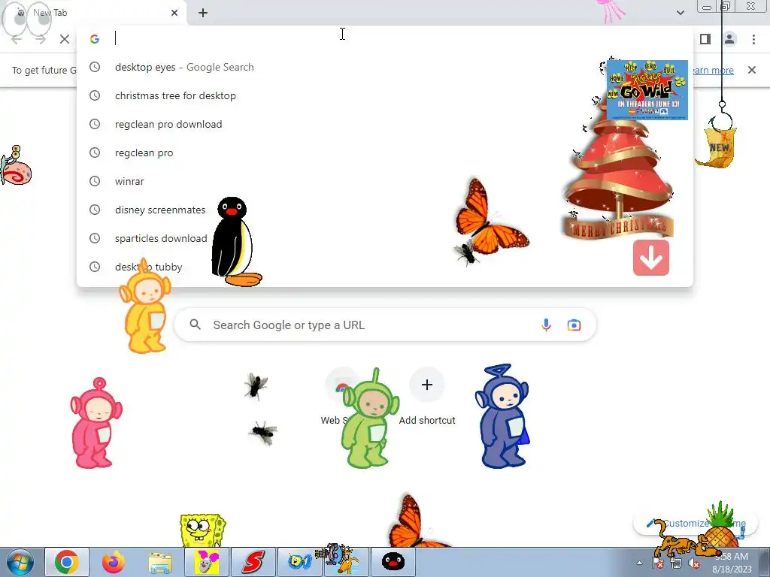Click the purple Tinky Winky Teletubby
The height and width of the screenshot is (577, 770).
[x=502, y=416]
